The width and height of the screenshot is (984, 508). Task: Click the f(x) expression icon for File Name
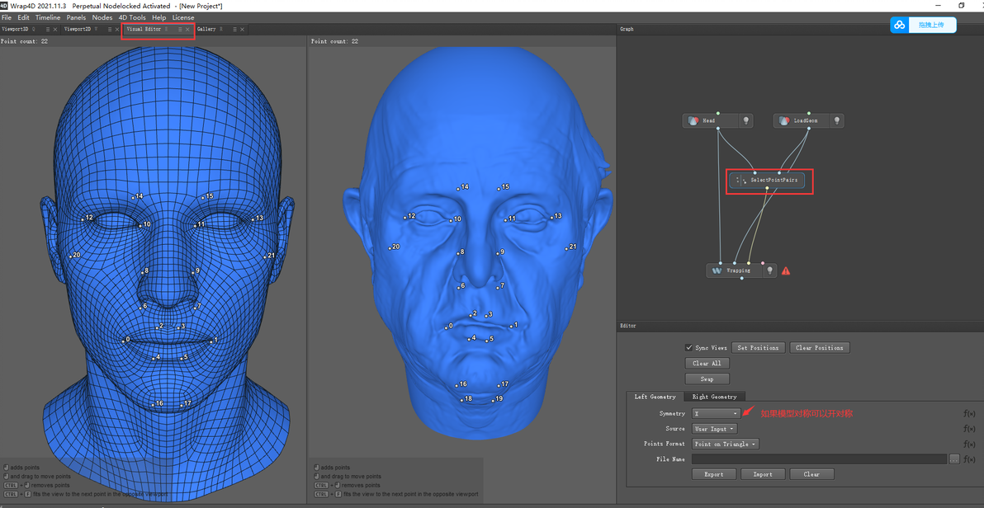coord(969,459)
